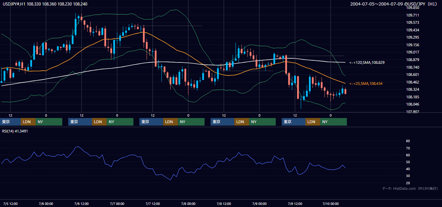The width and height of the screenshot is (442, 207).
Task: Click price axis label 107.907
Action: pyautogui.click(x=413, y=112)
